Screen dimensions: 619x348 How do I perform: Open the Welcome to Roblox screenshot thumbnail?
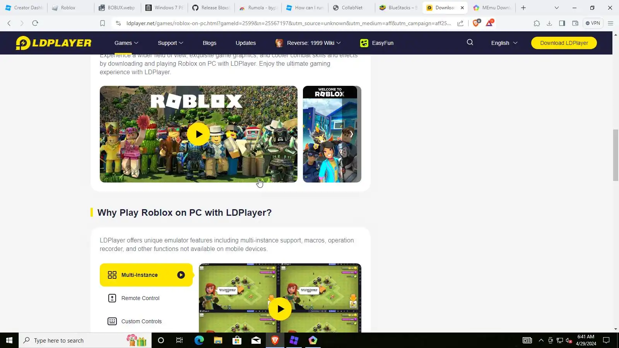[332, 134]
